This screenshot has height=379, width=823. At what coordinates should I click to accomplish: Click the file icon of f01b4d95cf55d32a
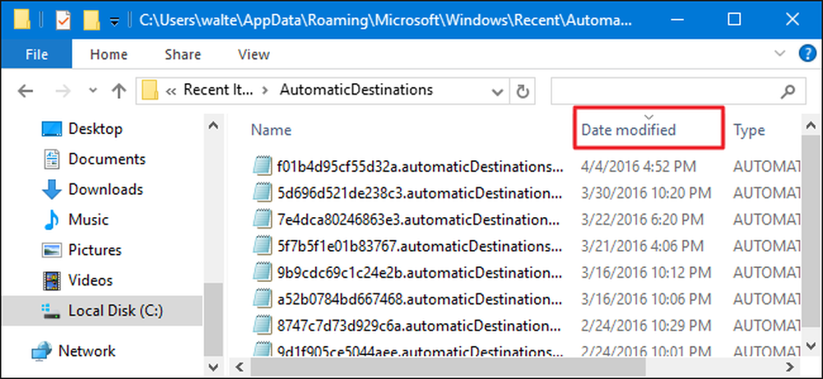click(x=262, y=166)
